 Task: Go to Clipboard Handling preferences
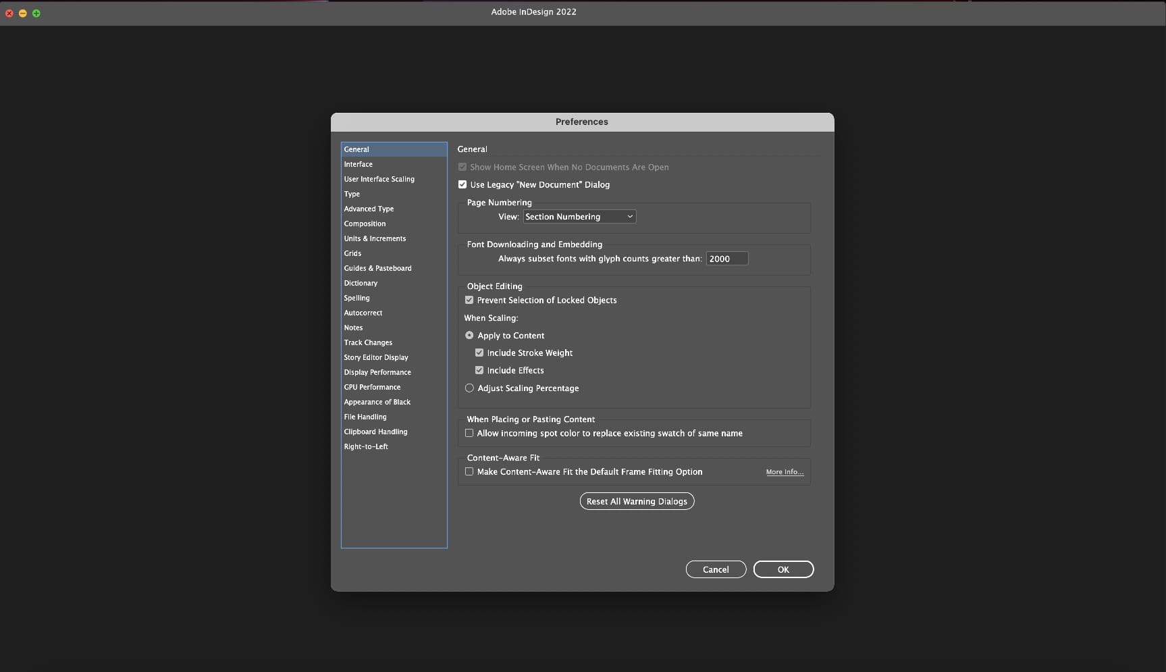[x=394, y=432]
